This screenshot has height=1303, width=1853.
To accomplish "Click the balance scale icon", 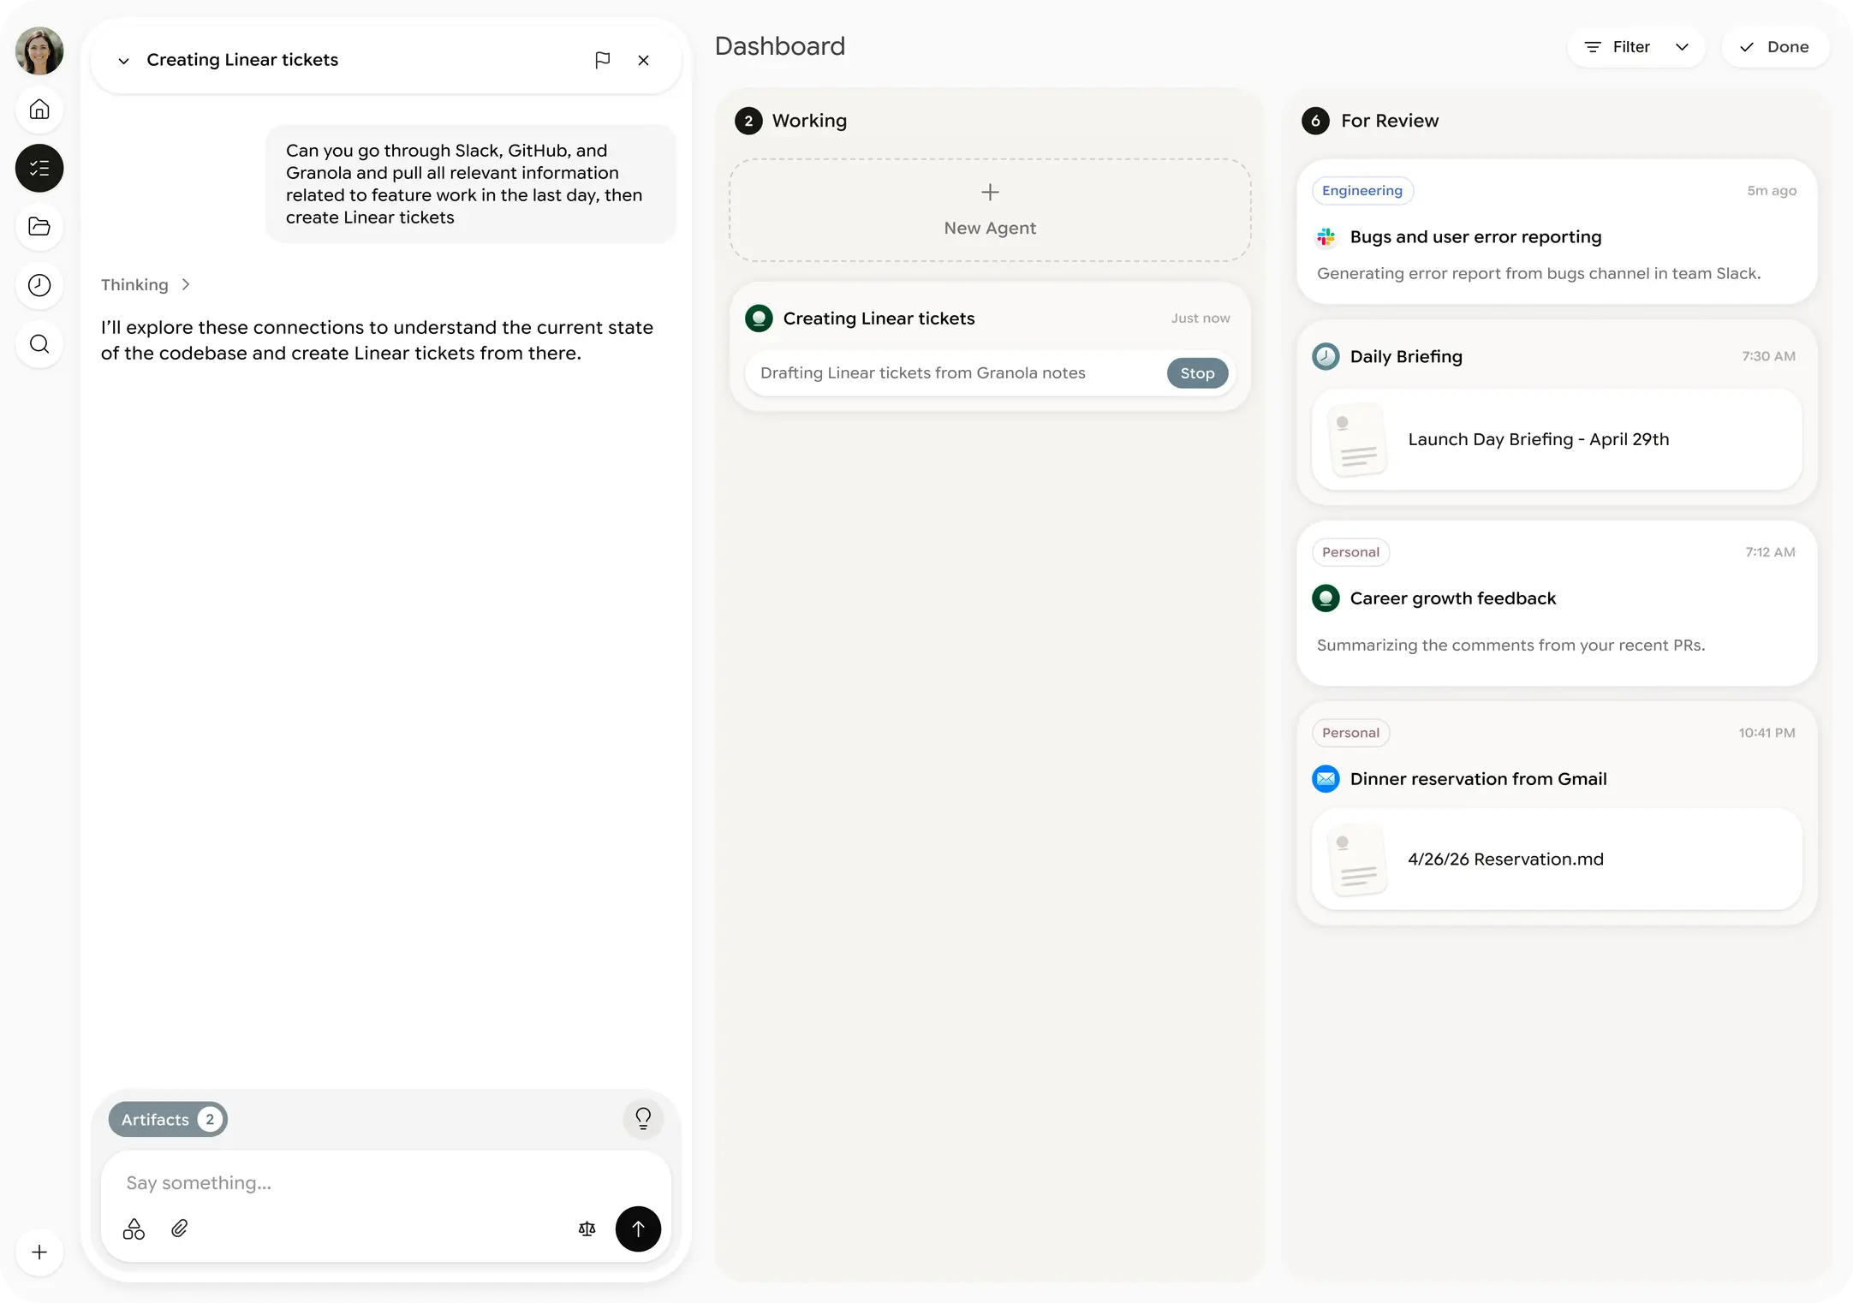I will (x=587, y=1229).
